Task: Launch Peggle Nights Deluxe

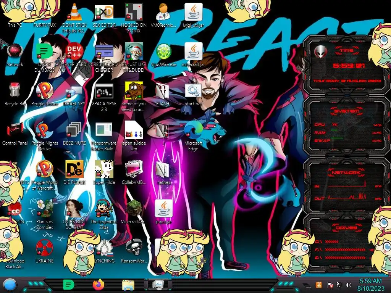Action: pyautogui.click(x=44, y=137)
